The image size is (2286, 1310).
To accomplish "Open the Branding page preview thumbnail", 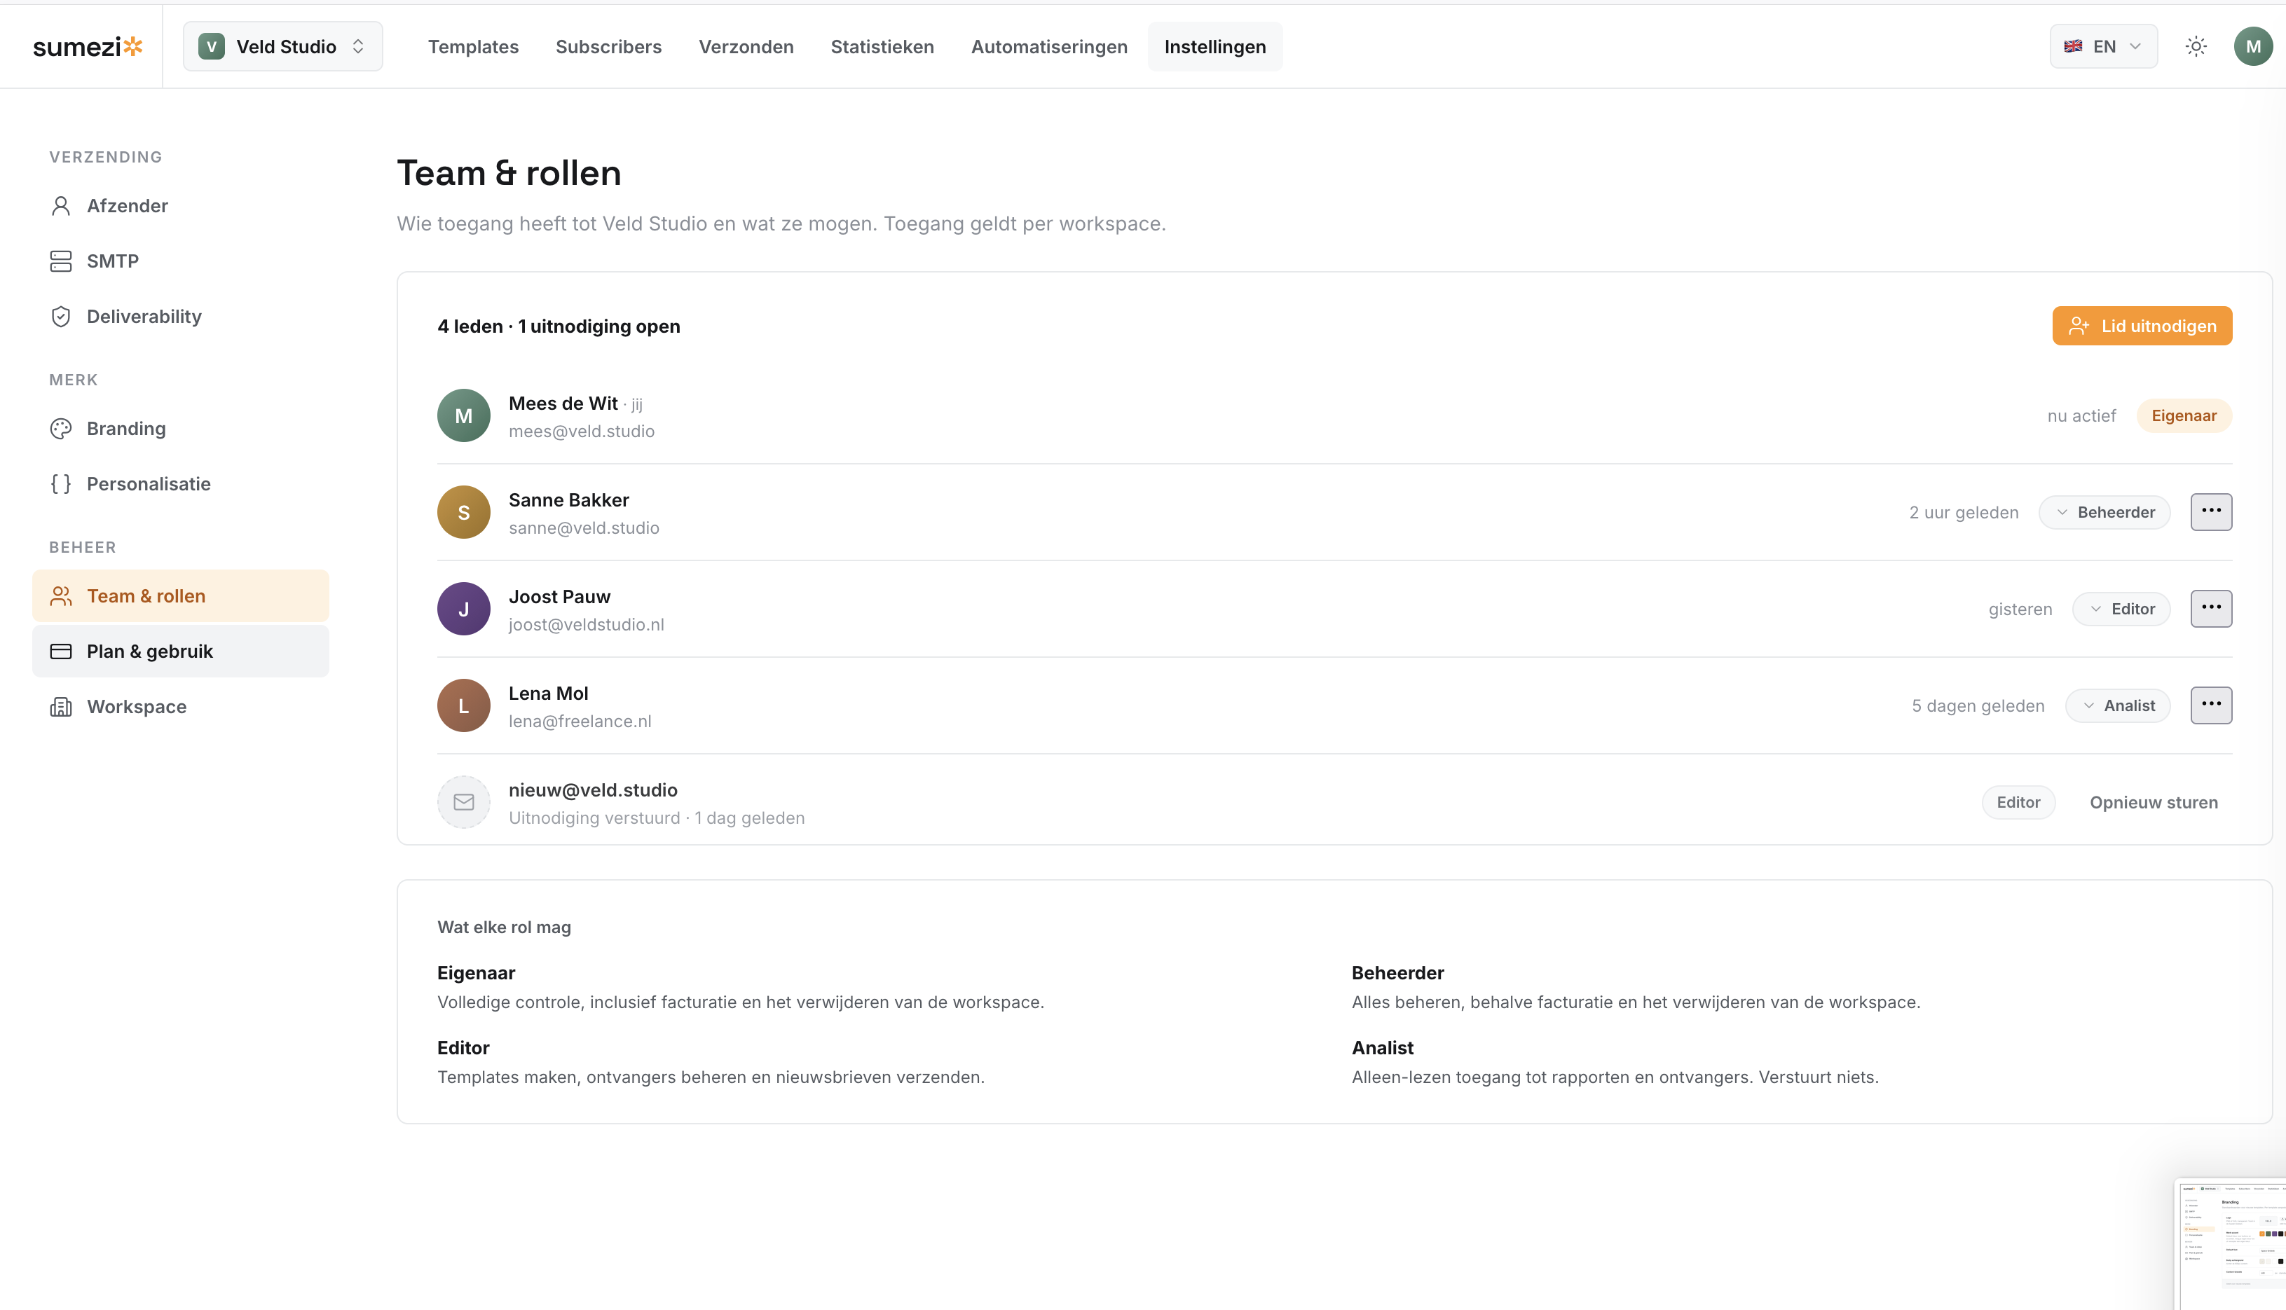I will point(2231,1244).
